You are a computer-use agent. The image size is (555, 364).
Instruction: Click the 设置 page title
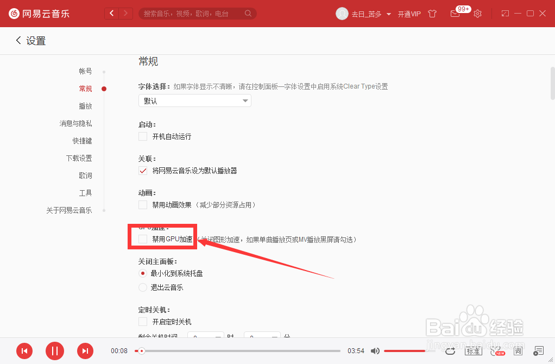click(36, 41)
